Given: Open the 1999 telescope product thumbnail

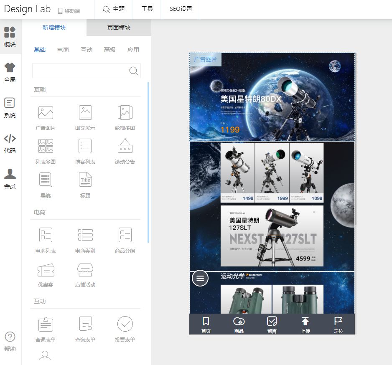Looking at the screenshot, I should point(272,172).
